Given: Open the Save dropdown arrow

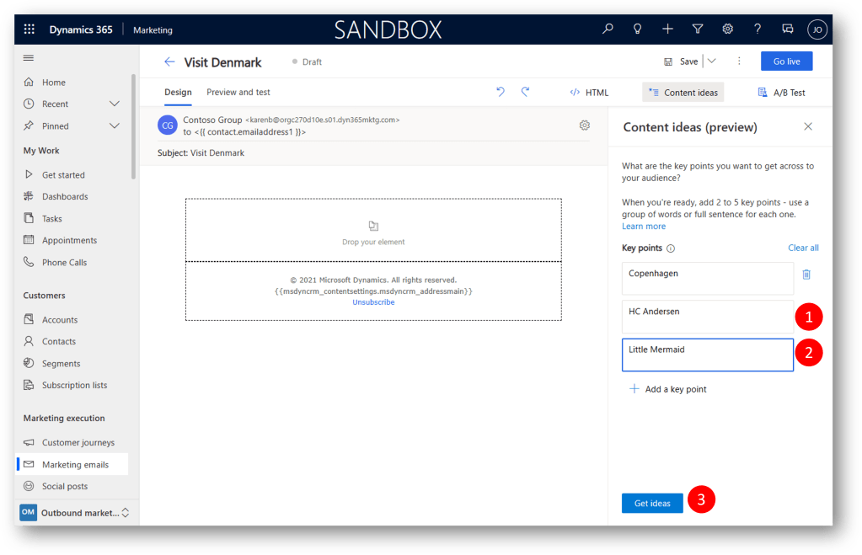Looking at the screenshot, I should tap(711, 61).
